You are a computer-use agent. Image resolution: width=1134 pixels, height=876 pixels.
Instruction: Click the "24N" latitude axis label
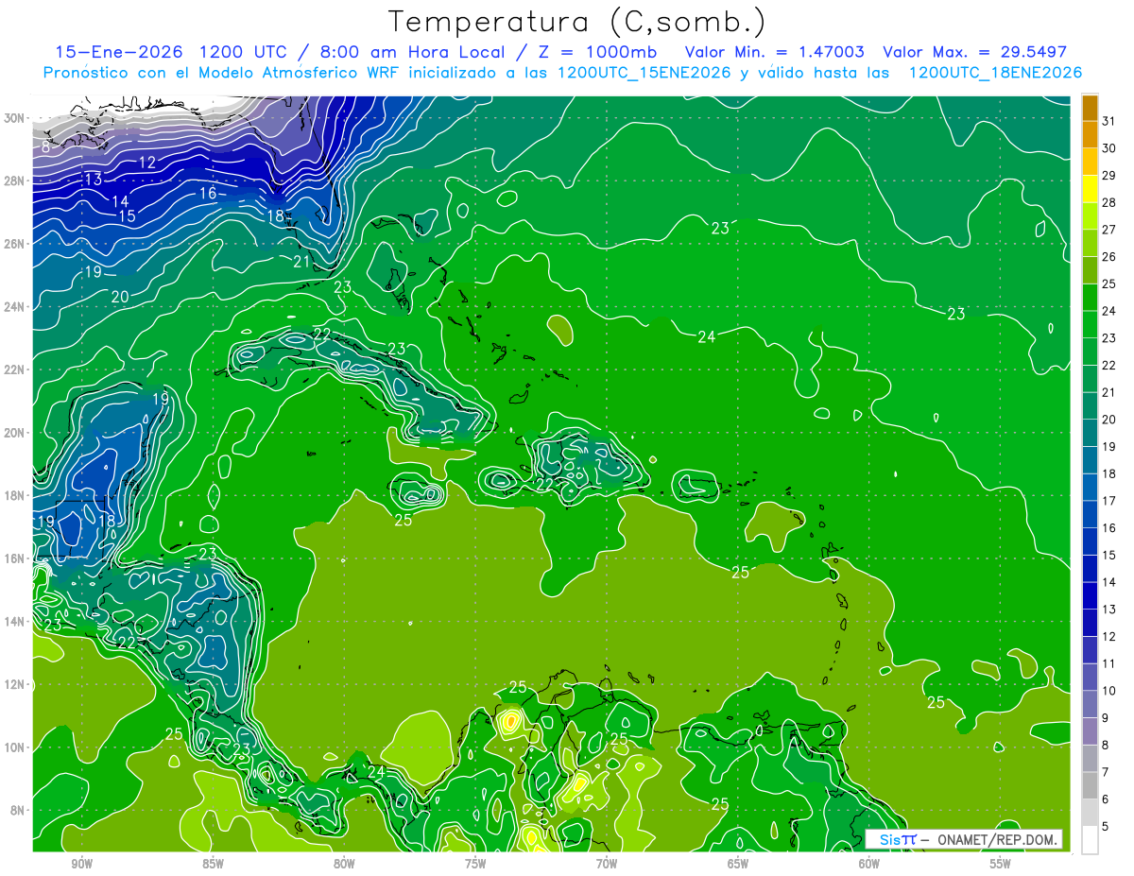click(15, 306)
